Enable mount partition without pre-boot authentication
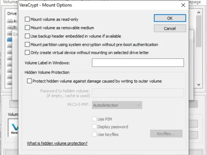 coord(27,44)
